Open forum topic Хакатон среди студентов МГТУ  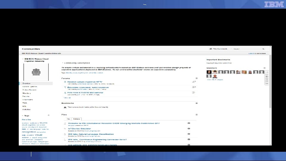pos(85,82)
